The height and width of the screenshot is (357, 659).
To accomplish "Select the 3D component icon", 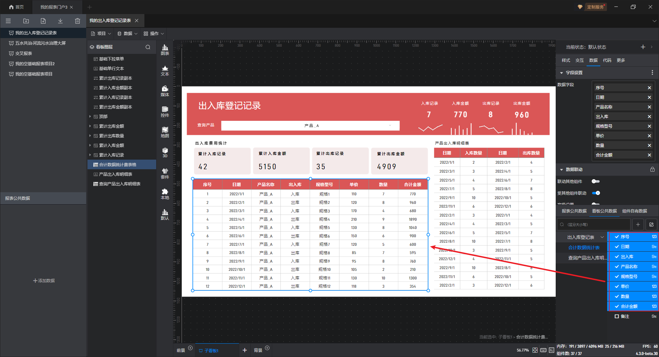I will 165,152.
